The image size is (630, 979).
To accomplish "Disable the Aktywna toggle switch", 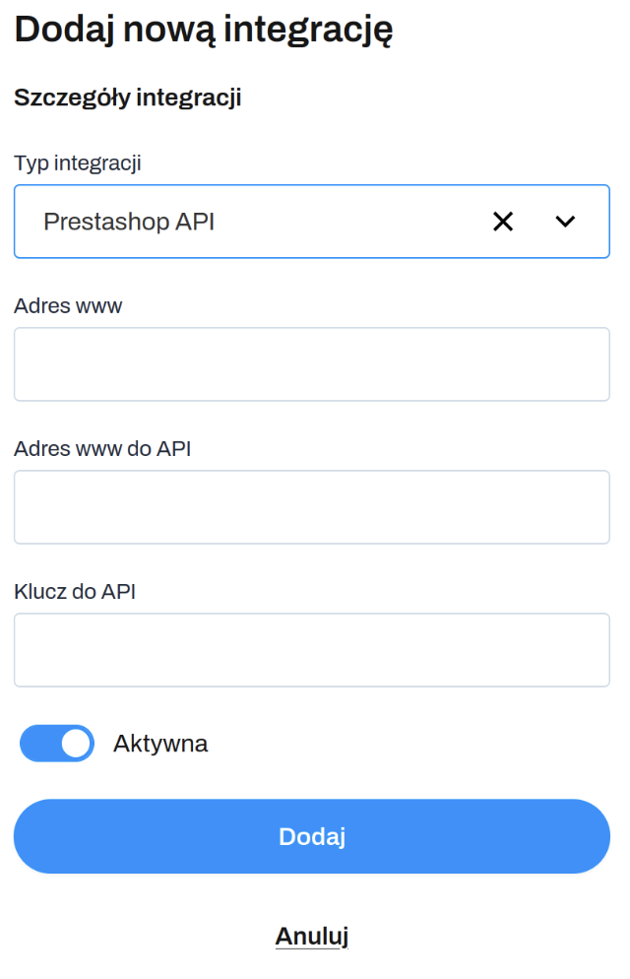I will click(57, 744).
